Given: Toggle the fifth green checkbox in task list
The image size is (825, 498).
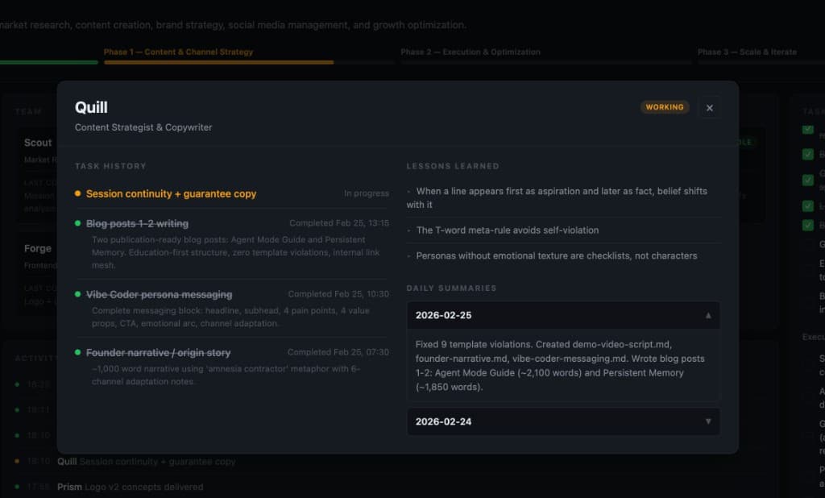Looking at the screenshot, I should 807,226.
